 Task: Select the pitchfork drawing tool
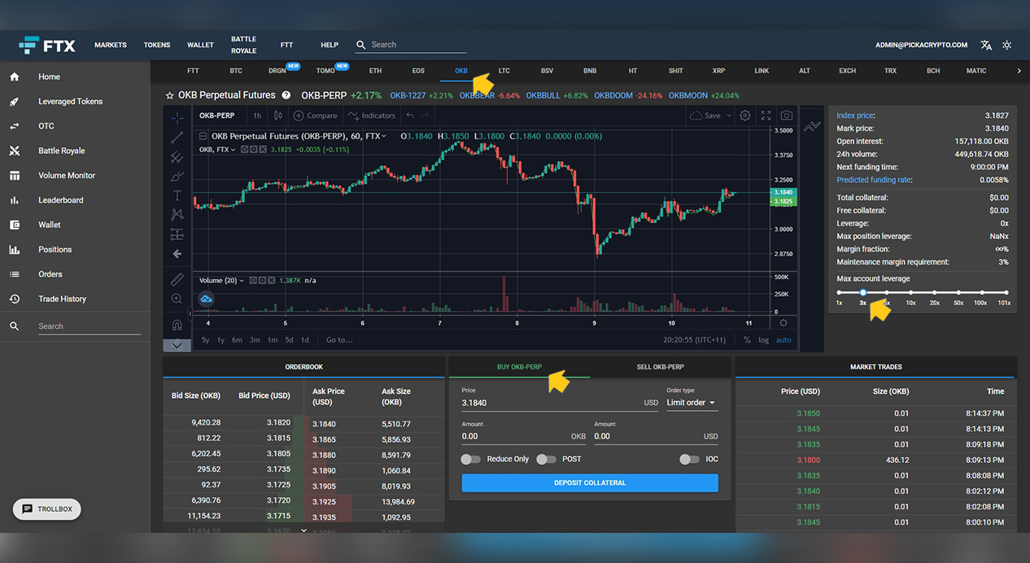177,156
